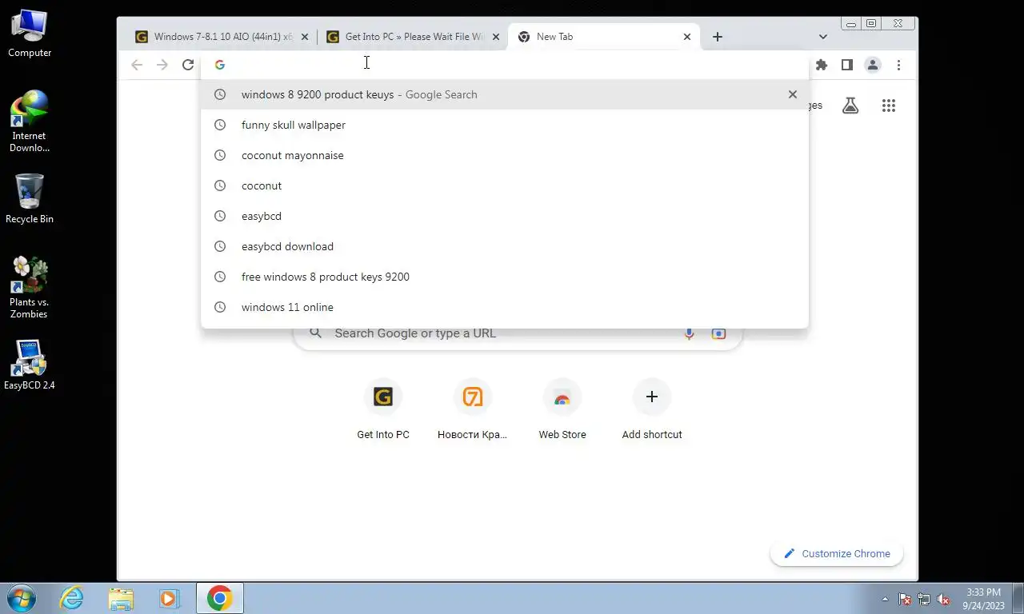The image size is (1024, 614).
Task: Close the New Tab tab
Action: pos(686,37)
